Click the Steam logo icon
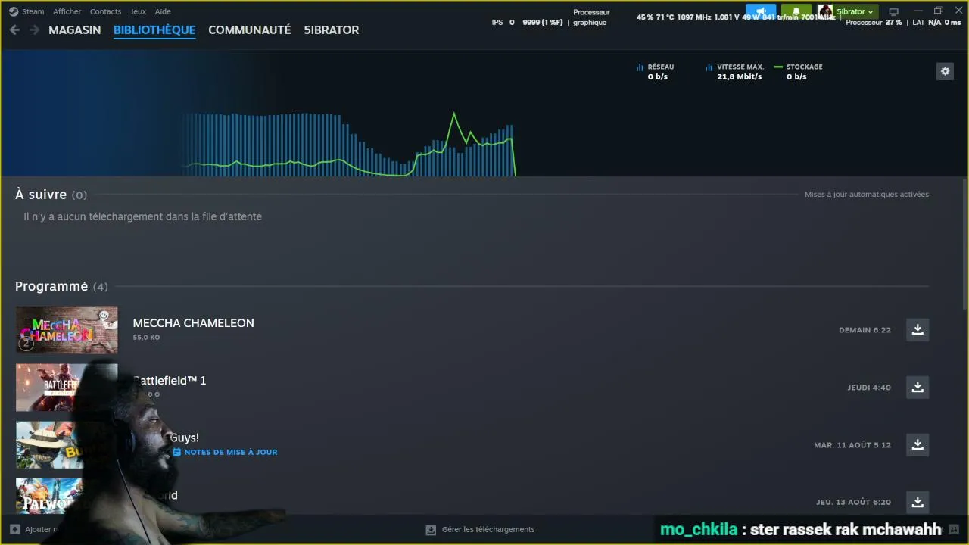Screen dimensions: 969x545 pyautogui.click(x=14, y=11)
